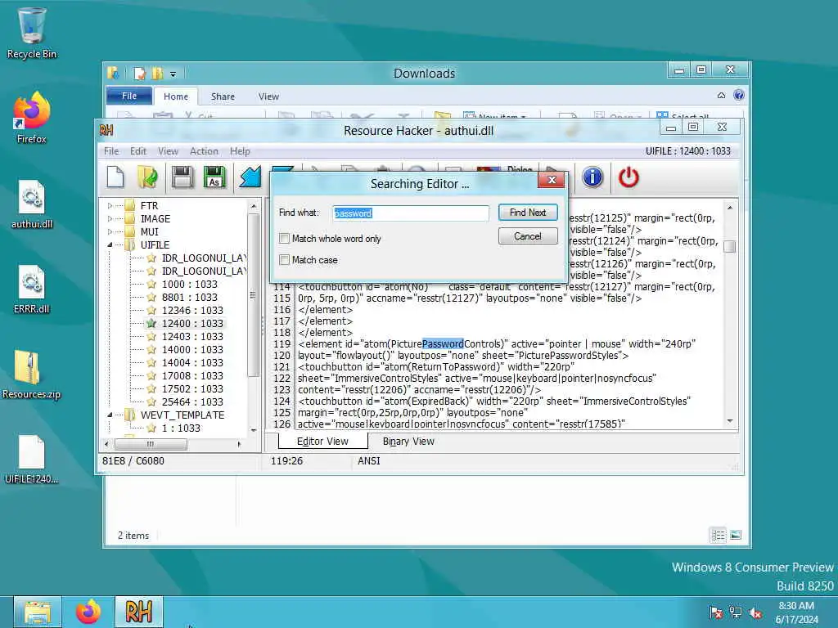Click the Find what input field
Screen dimensions: 838x628
click(410, 213)
